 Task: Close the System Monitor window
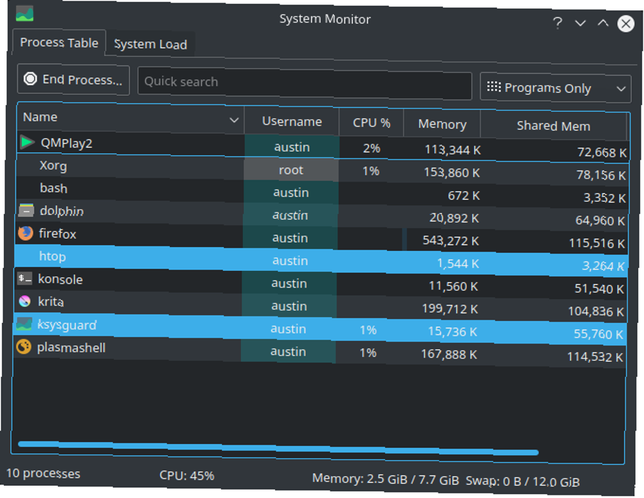[625, 23]
